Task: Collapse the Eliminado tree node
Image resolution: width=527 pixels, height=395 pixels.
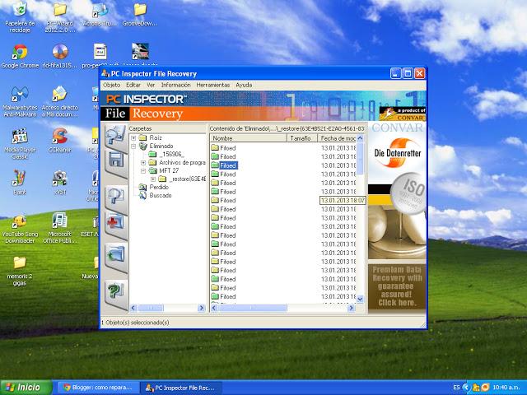Action: (x=133, y=146)
